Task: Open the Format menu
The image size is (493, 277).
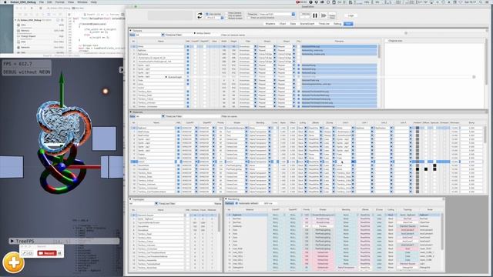Action: point(60,2)
